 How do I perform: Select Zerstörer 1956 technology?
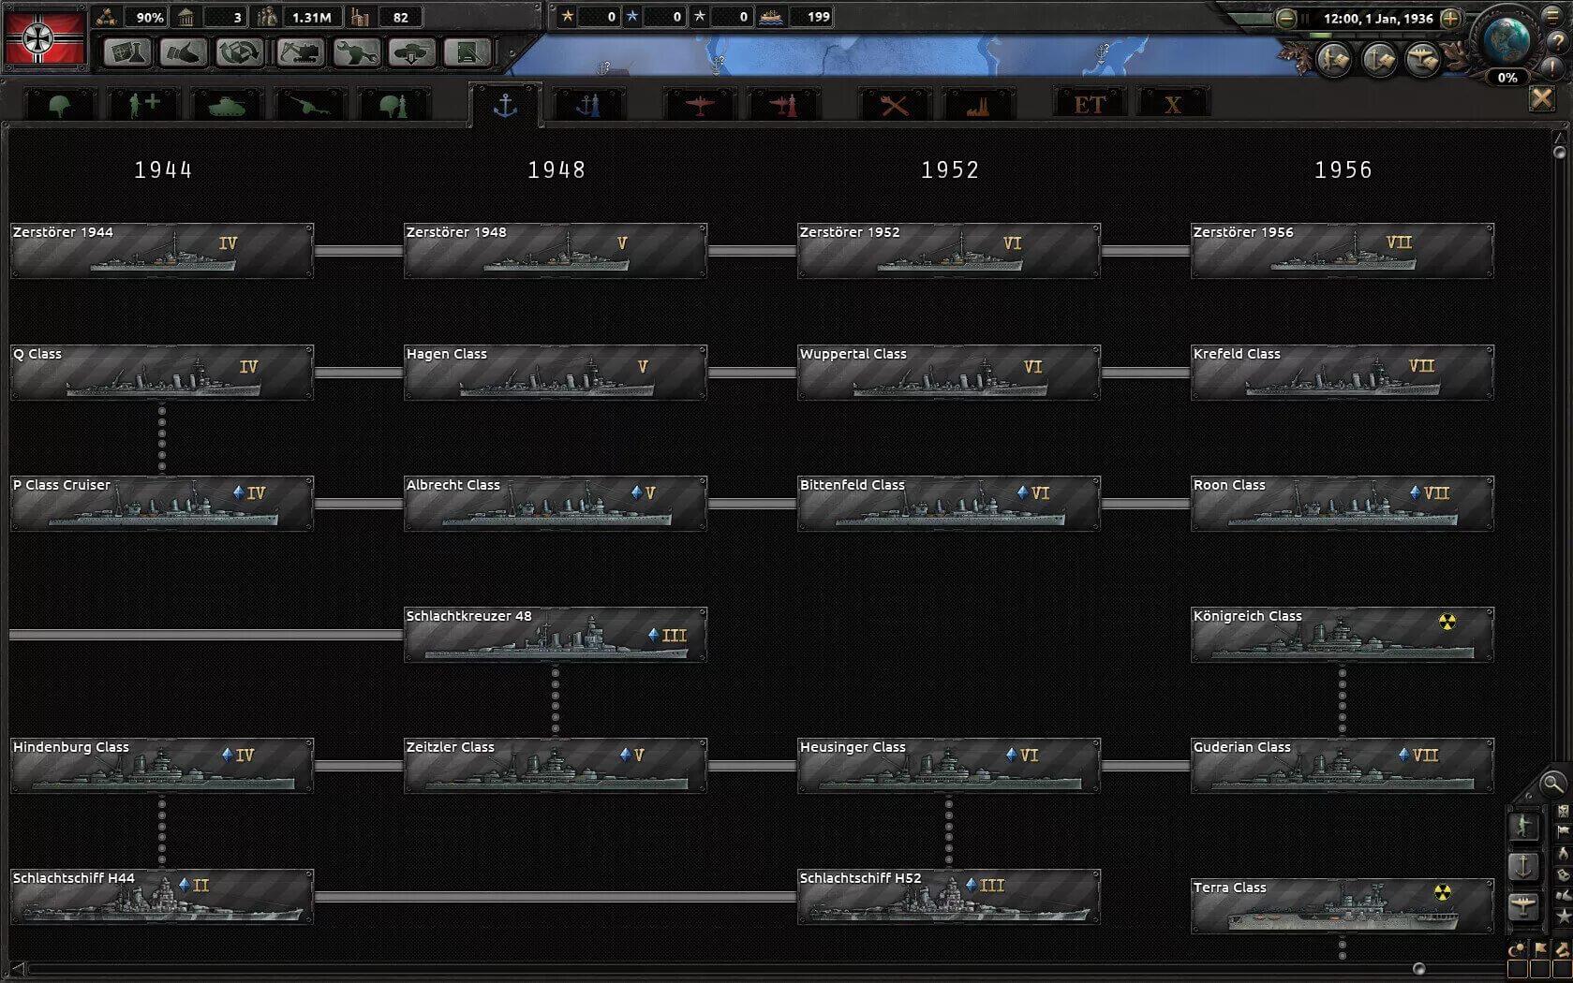[1343, 250]
